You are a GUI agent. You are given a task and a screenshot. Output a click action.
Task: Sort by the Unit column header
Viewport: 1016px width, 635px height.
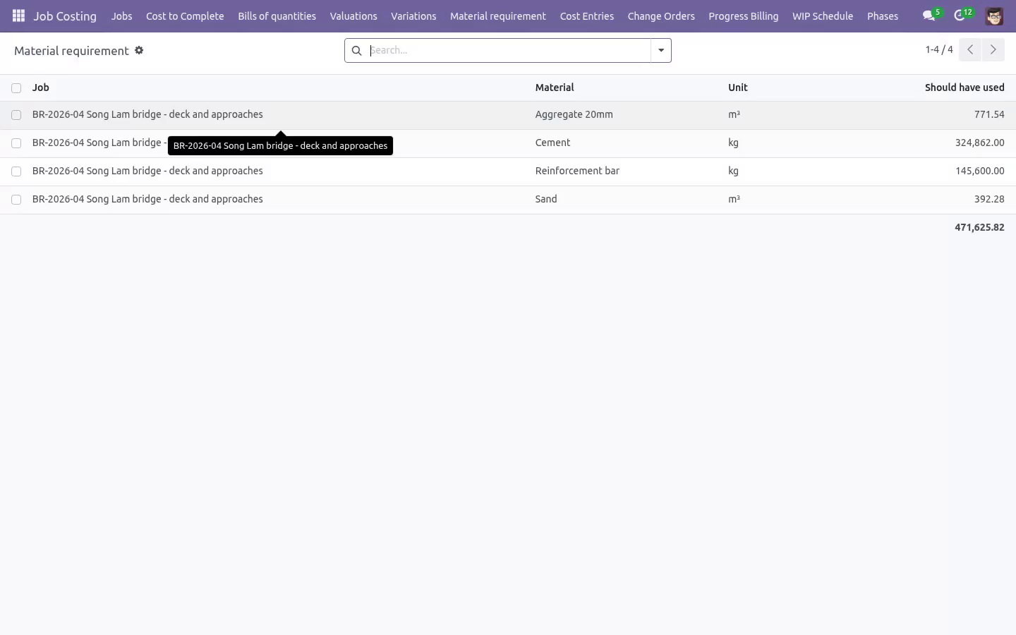pos(738,87)
